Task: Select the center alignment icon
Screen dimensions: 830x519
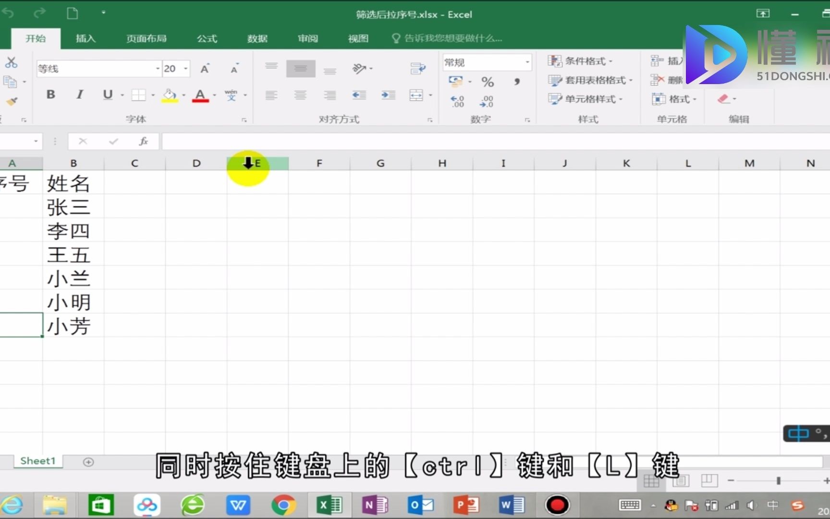Action: tap(300, 95)
